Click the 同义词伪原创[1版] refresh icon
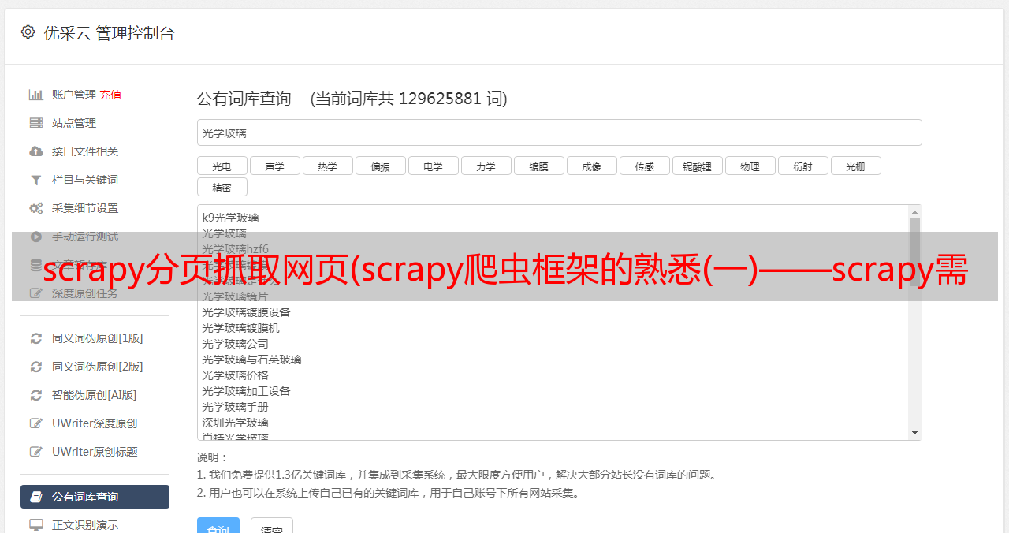The height and width of the screenshot is (533, 1009). tap(36, 338)
